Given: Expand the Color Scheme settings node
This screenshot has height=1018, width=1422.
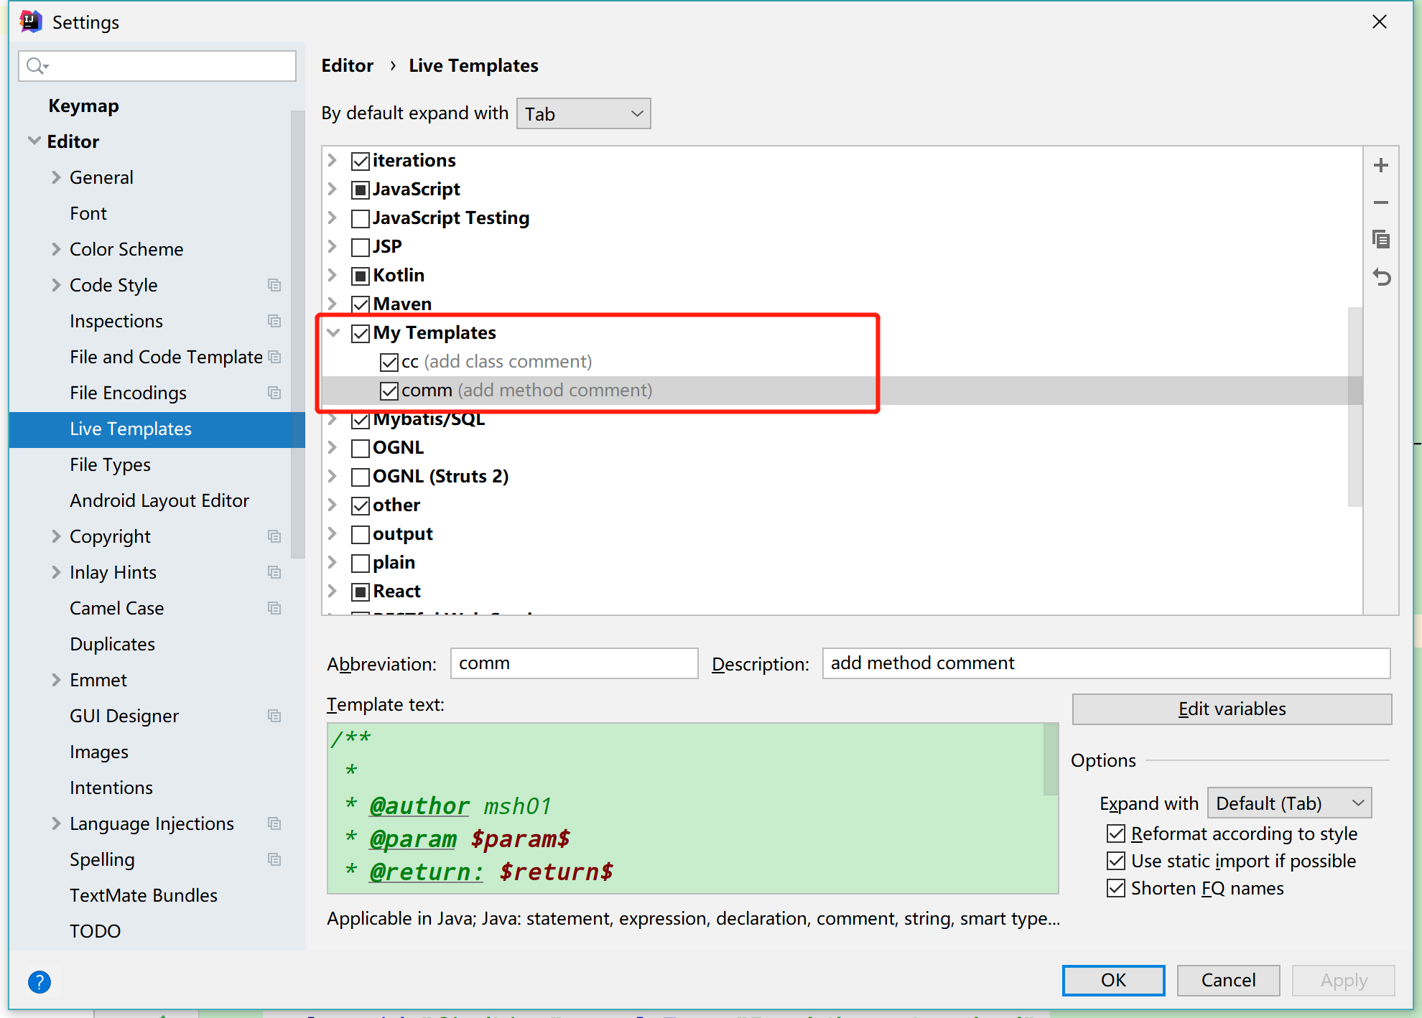Looking at the screenshot, I should coord(56,249).
